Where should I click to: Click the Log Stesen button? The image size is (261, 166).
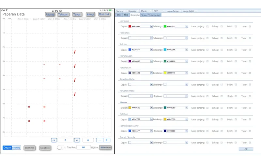tap(45, 148)
